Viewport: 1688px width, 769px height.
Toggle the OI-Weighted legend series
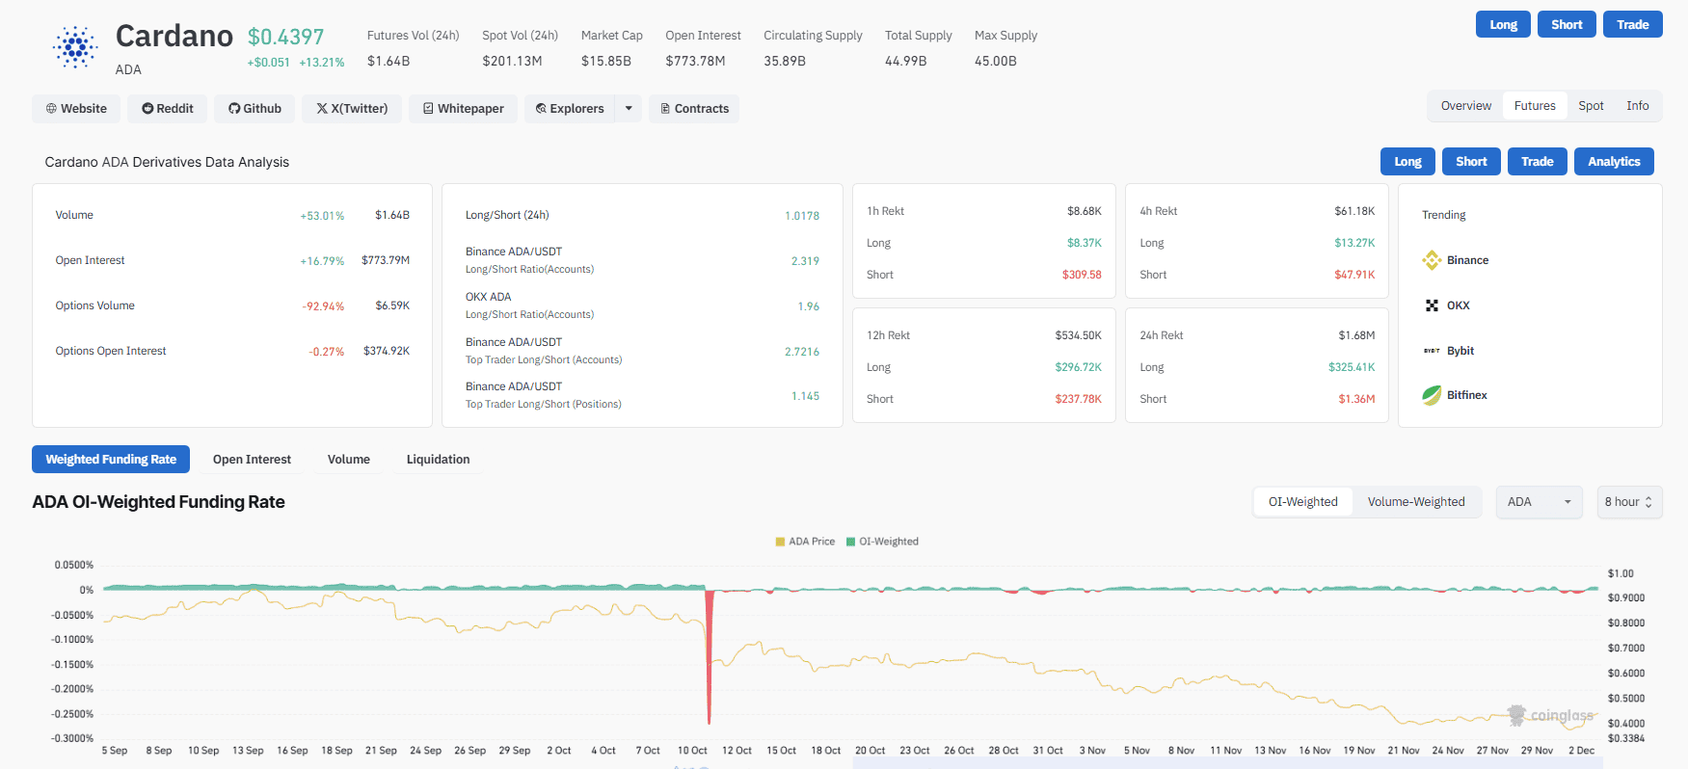[x=882, y=542]
